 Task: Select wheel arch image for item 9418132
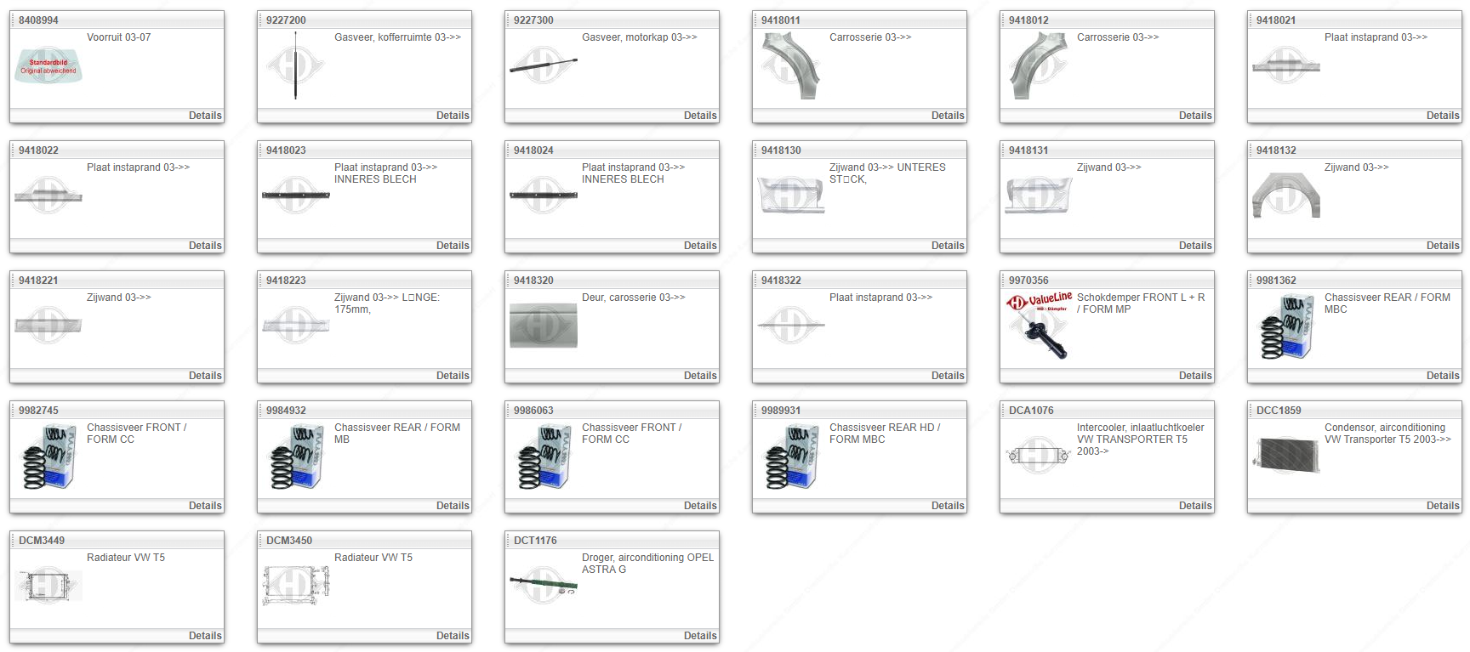[1285, 196]
